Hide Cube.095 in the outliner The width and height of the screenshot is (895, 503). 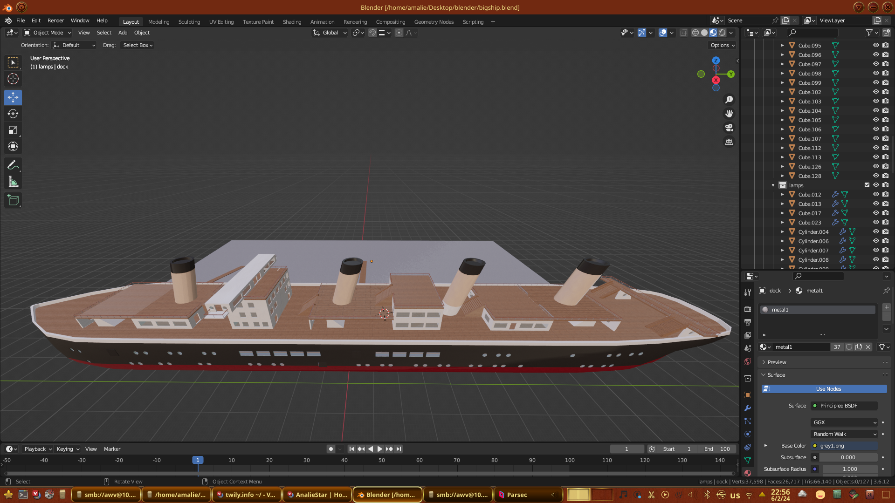(876, 45)
